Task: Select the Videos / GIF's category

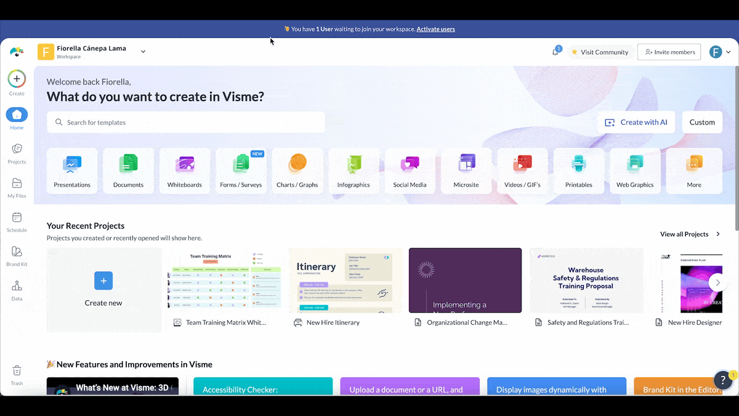Action: 523,171
